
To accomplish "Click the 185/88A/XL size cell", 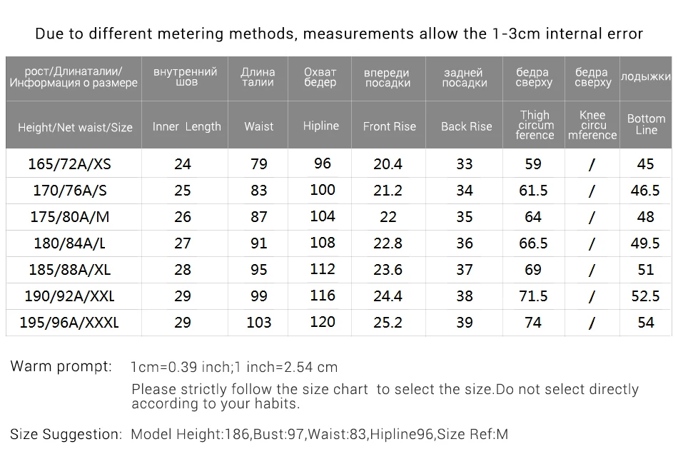I will 70,269.
